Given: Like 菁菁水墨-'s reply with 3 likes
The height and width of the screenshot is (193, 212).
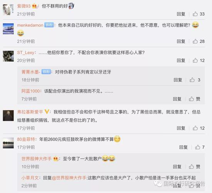Looking at the screenshot, I should pos(192,80).
